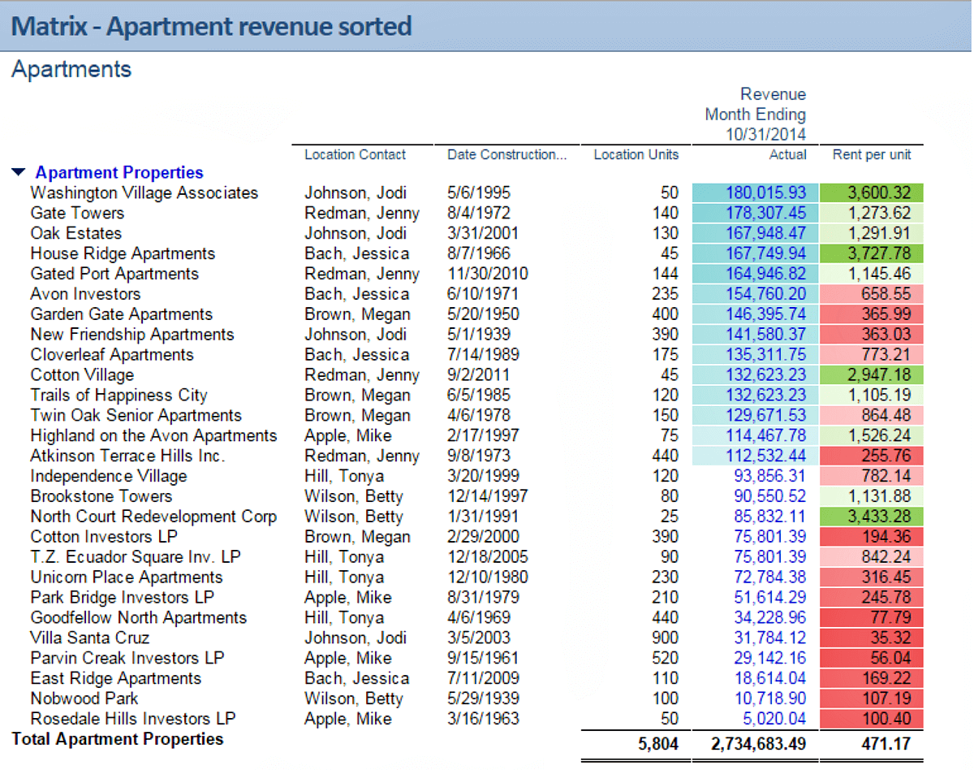Click the Actual column header
The image size is (974, 770).
pyautogui.click(x=788, y=154)
